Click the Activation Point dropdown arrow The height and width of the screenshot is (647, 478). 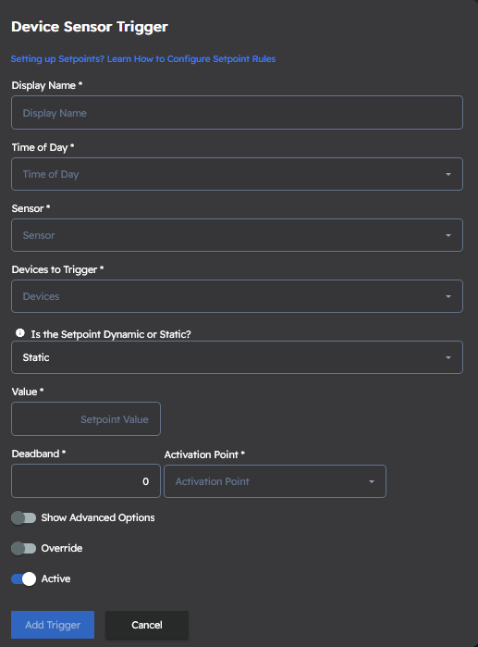tap(372, 481)
